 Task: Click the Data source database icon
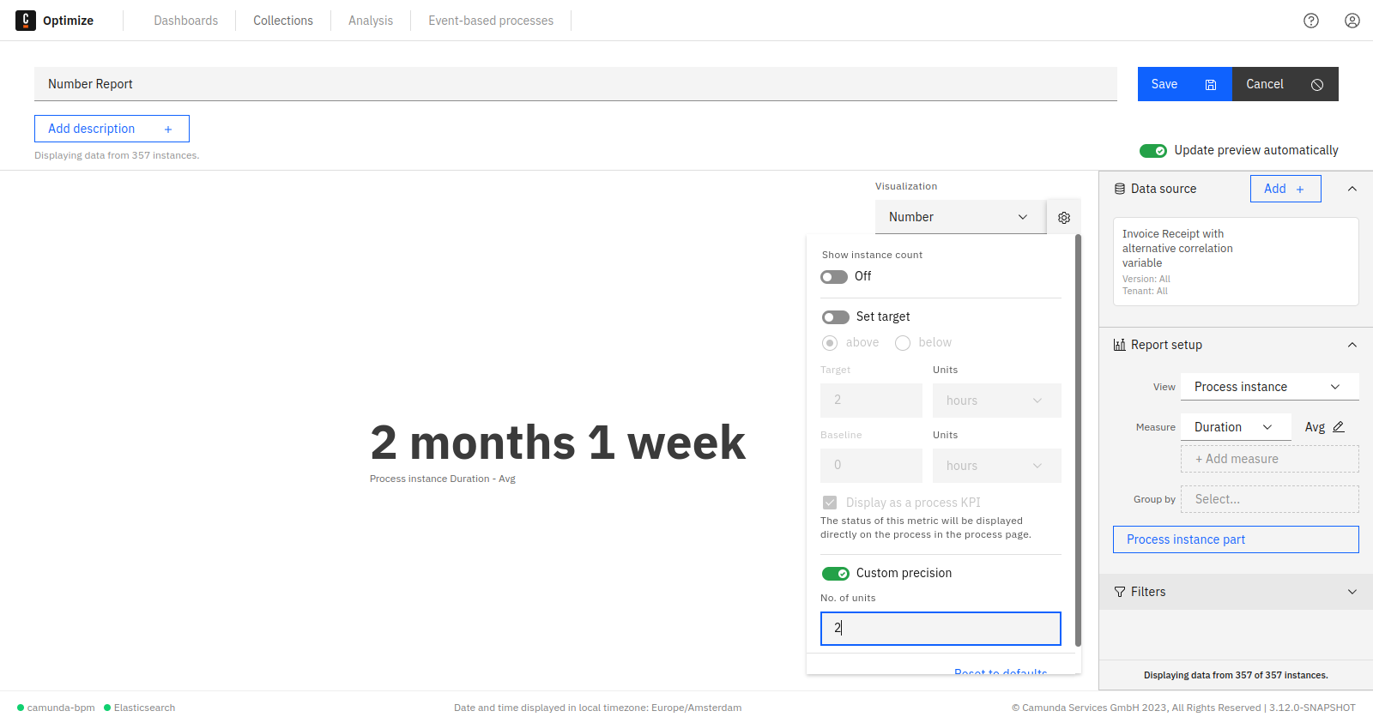1118,188
